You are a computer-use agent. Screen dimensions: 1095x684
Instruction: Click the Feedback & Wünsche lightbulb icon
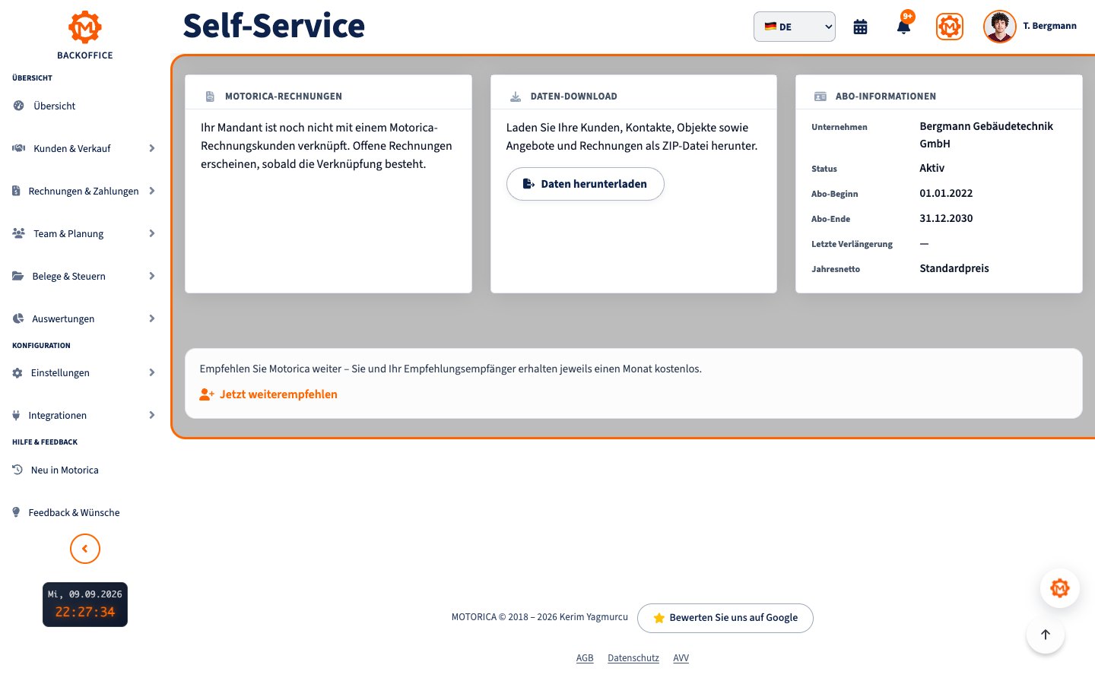[x=16, y=512]
